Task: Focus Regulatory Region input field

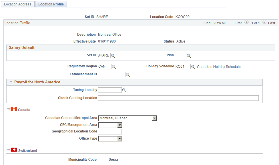Action: 104,67
